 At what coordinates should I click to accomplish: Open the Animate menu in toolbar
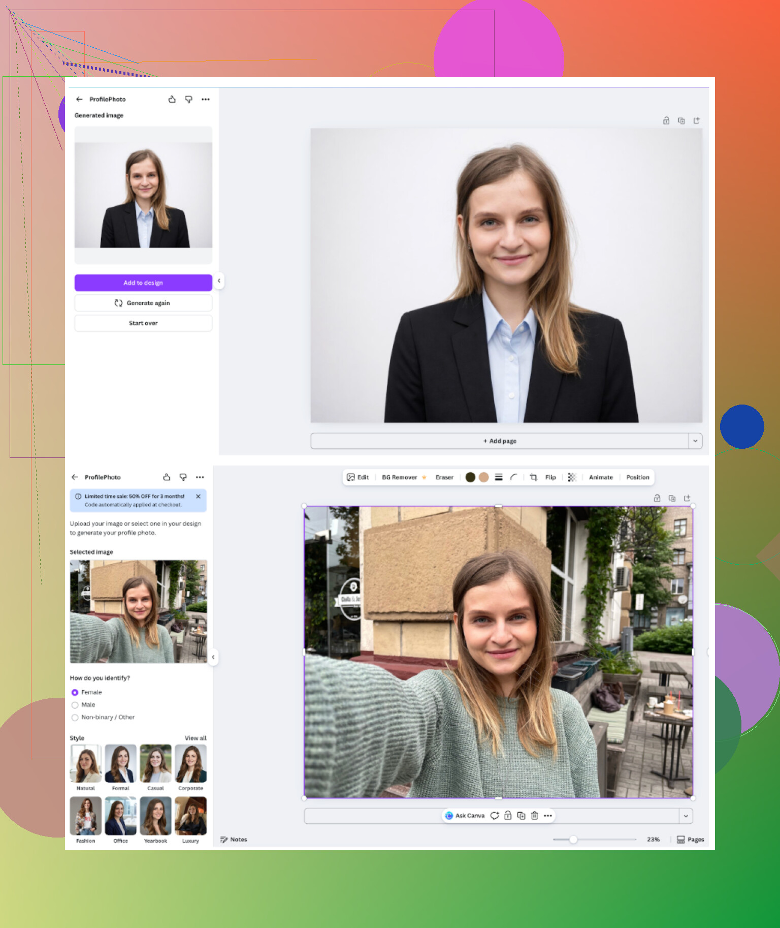(x=601, y=477)
